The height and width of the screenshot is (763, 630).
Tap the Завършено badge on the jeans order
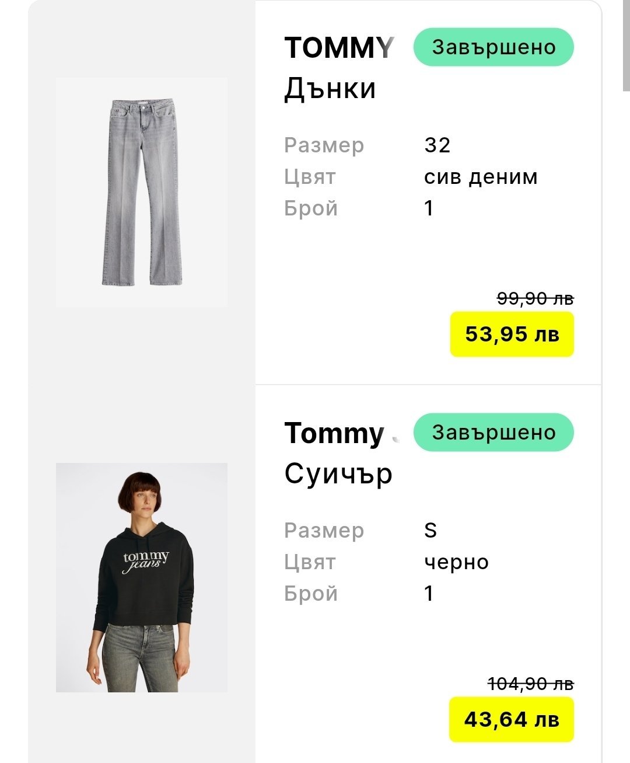494,47
